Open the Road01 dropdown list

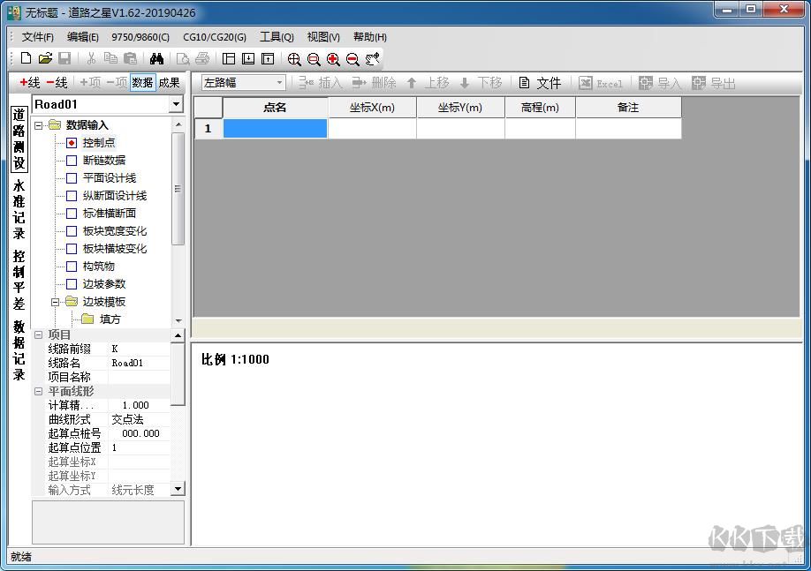click(176, 105)
